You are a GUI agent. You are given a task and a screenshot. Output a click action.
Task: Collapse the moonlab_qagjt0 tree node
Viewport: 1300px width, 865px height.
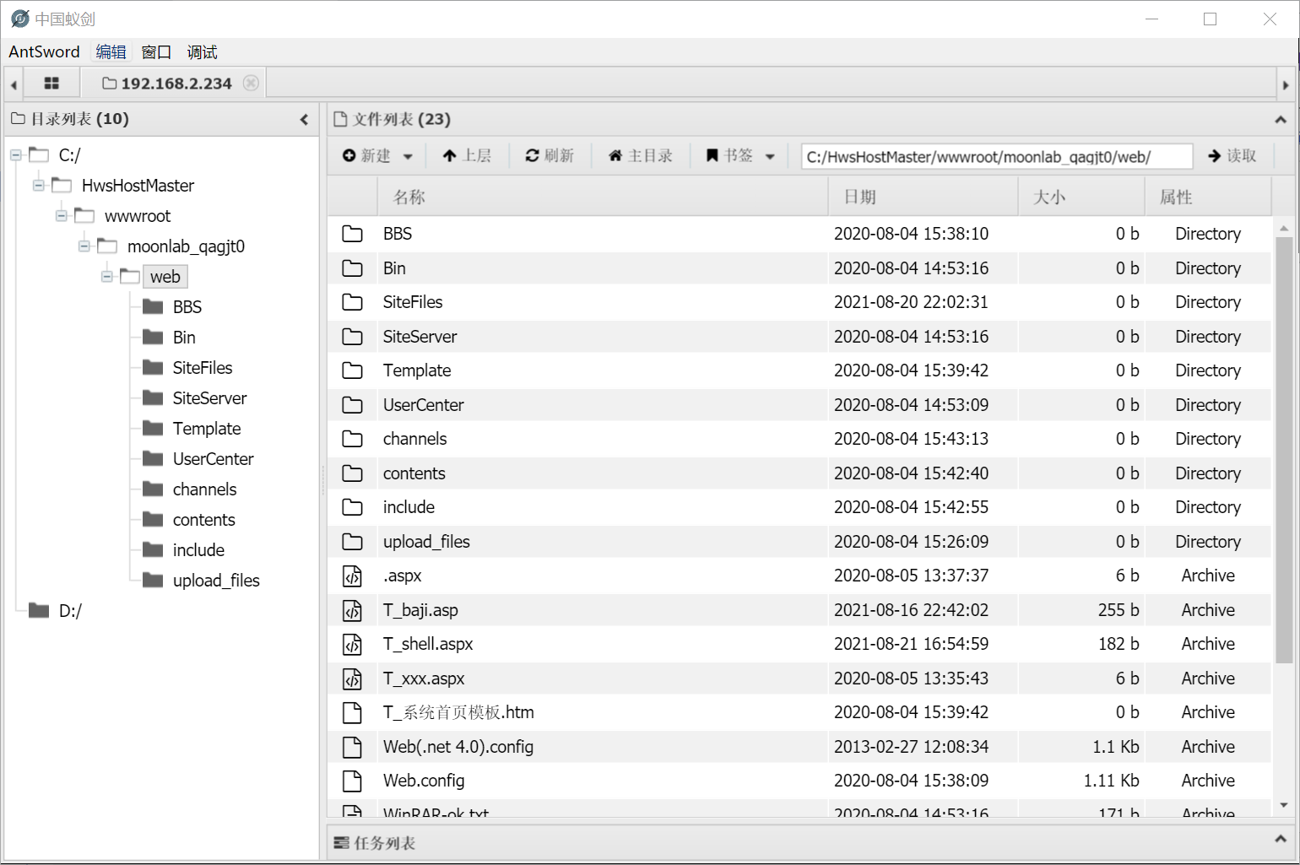(x=84, y=246)
